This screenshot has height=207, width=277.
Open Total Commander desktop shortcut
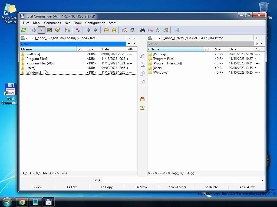click(x=10, y=94)
